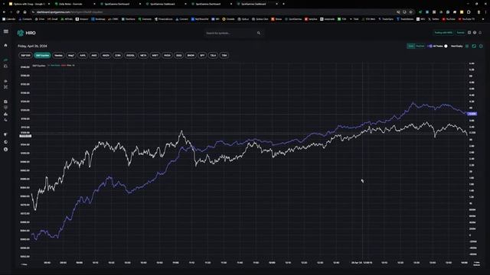Expand the chart to fullscreen icon

click(x=474, y=46)
